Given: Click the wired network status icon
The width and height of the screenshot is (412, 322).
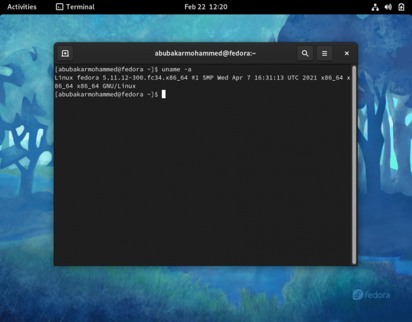Looking at the screenshot, I should click(x=375, y=7).
